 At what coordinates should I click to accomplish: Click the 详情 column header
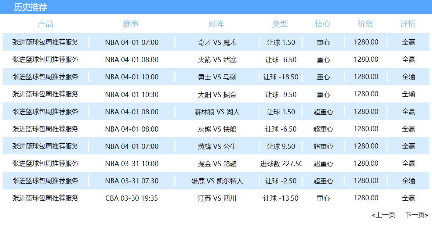pyautogui.click(x=408, y=24)
